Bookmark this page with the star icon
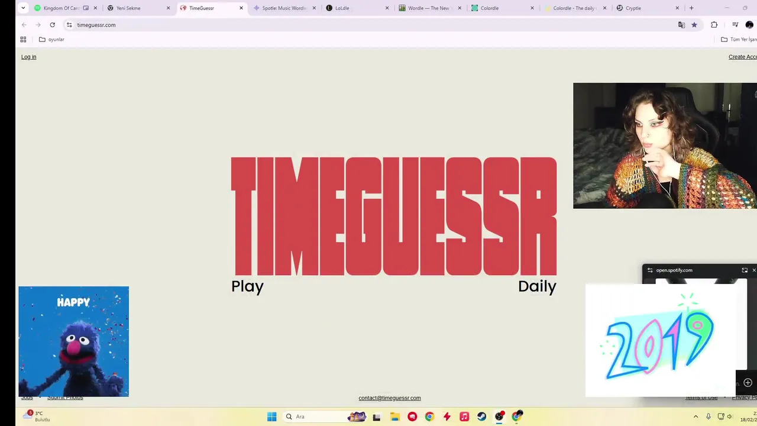Screen dimensions: 757x426 click(694, 25)
